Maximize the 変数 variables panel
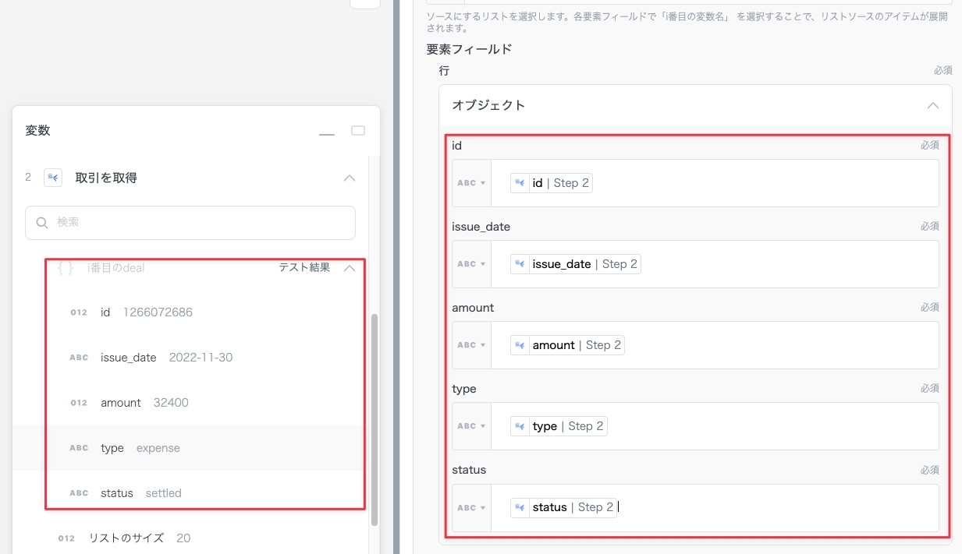The image size is (962, 554). coord(358,131)
